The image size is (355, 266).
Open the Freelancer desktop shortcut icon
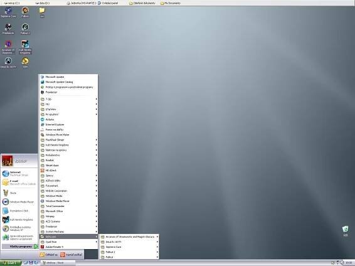[8, 29]
